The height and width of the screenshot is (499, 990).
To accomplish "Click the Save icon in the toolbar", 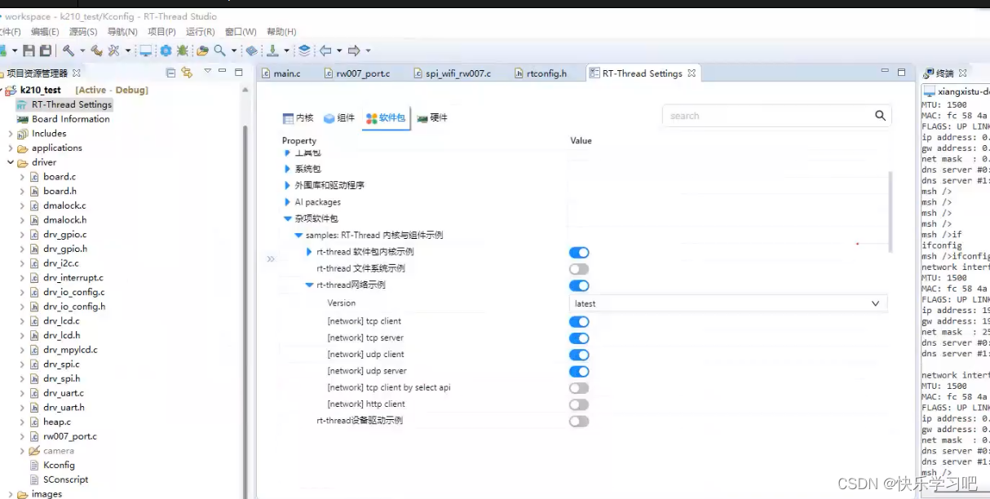I will (29, 51).
